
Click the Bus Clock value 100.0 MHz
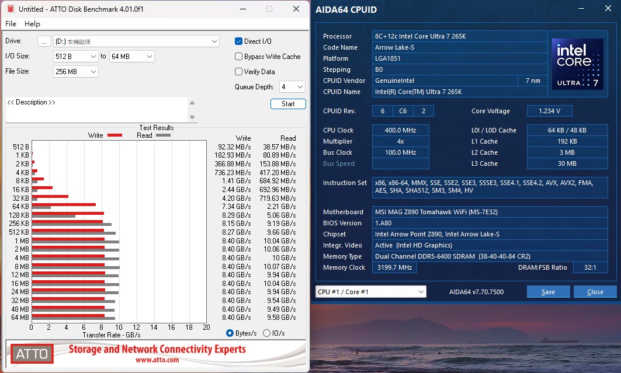point(400,152)
